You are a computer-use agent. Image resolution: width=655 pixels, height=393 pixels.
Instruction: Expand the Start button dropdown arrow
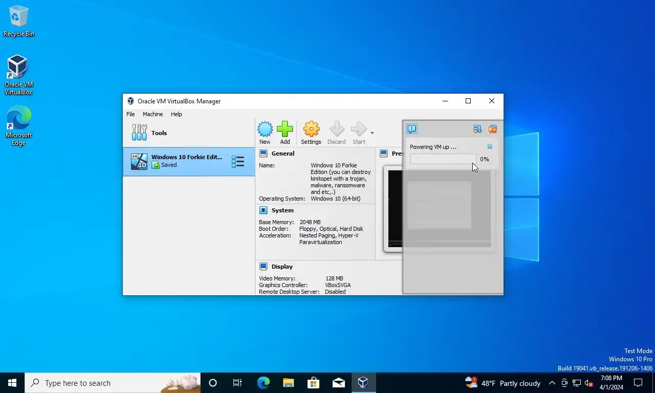coord(372,133)
